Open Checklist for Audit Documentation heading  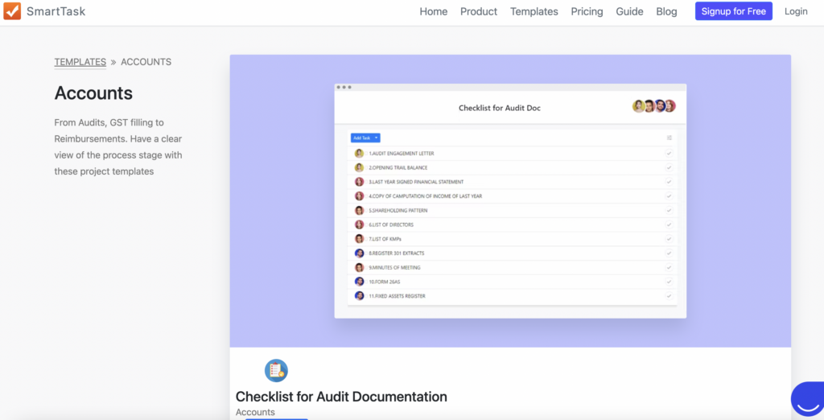tap(341, 397)
